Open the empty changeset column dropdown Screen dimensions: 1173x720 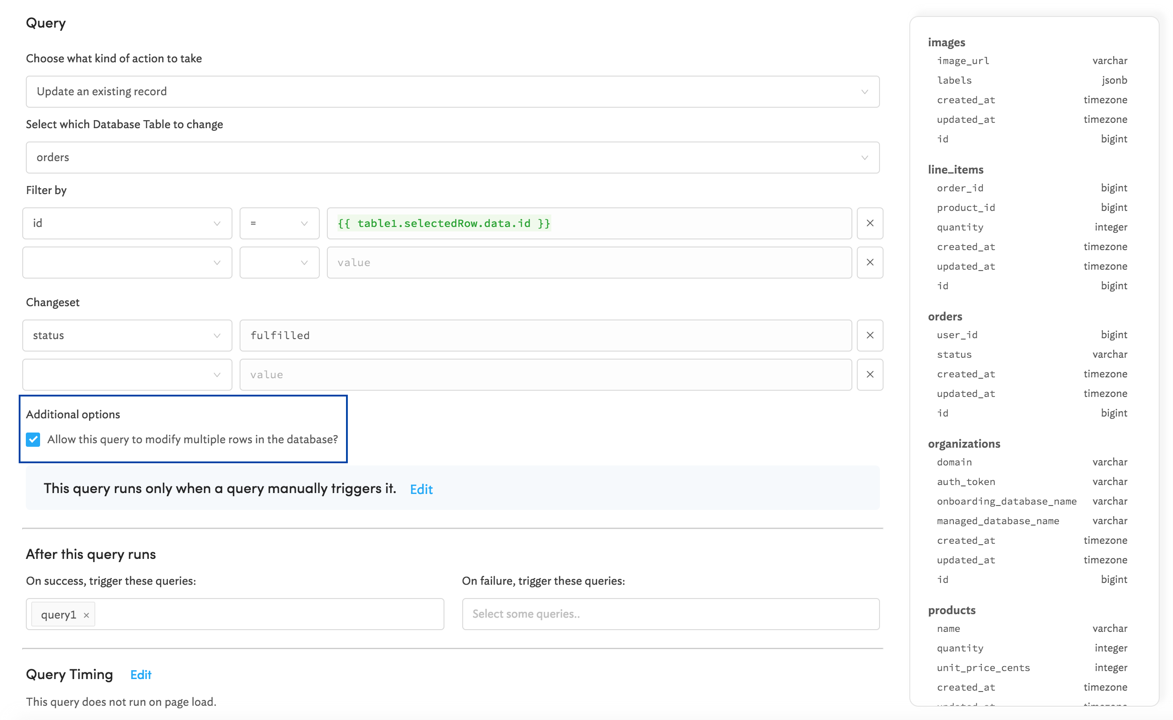point(127,374)
